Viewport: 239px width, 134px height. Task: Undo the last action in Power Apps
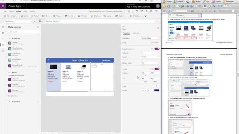click(137, 11)
